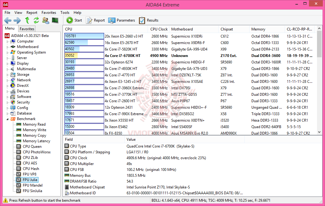This screenshot has height=206, width=325.
Task: Select the CPU Hash benchmark
Action: [31, 169]
